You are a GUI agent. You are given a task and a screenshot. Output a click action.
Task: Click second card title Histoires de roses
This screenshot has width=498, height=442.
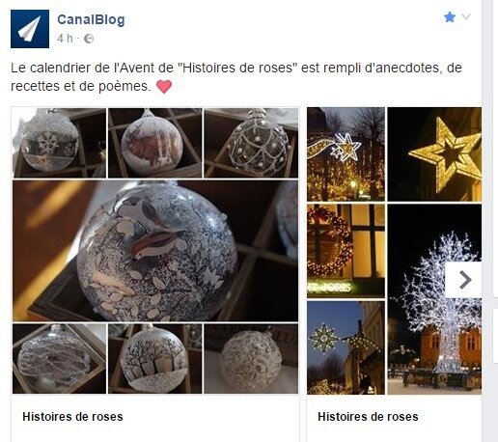(x=368, y=417)
